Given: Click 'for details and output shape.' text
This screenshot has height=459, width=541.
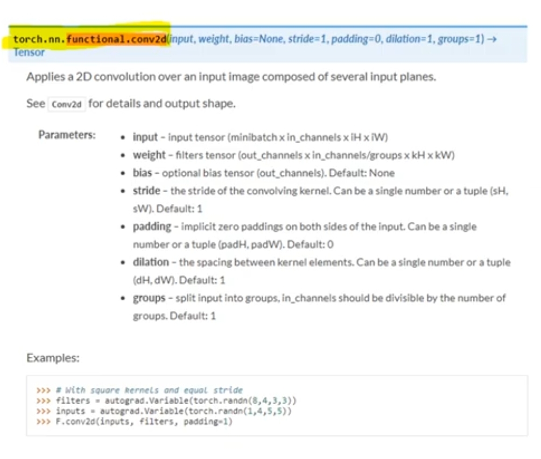Looking at the screenshot, I should tap(162, 103).
